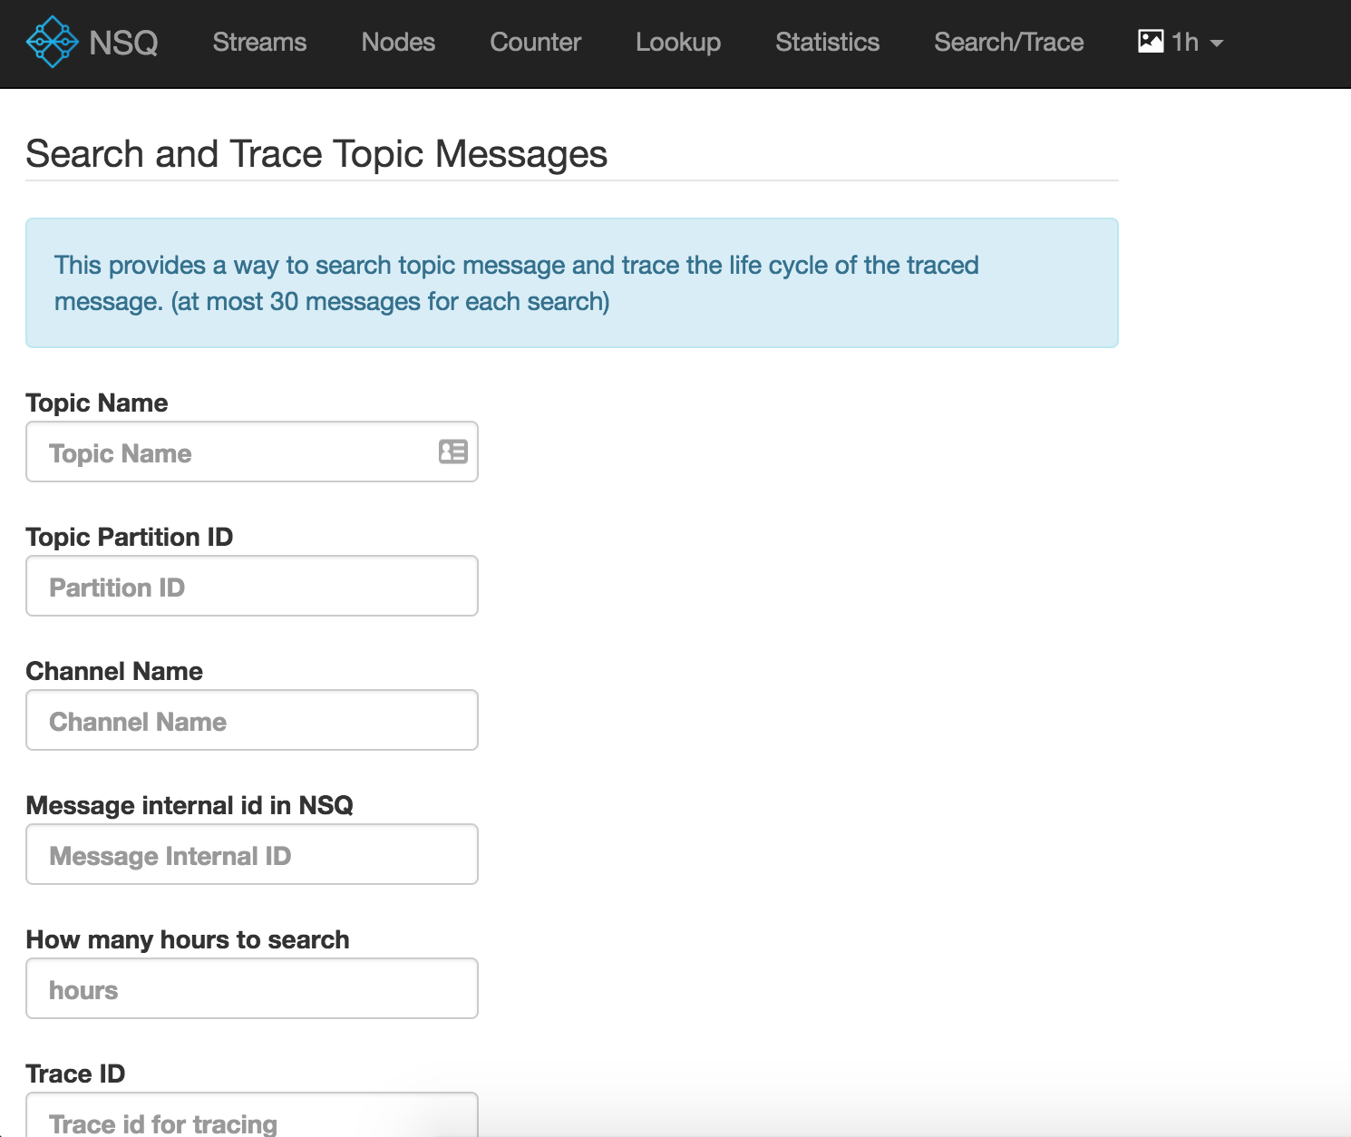This screenshot has height=1137, width=1351.
Task: Click the contact card icon in Topic Name field
Action: click(x=452, y=452)
